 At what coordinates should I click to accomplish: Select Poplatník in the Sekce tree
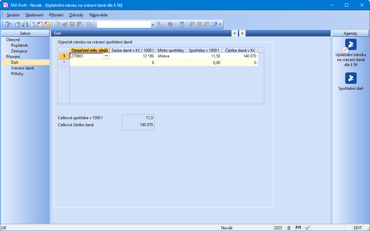[19, 45]
